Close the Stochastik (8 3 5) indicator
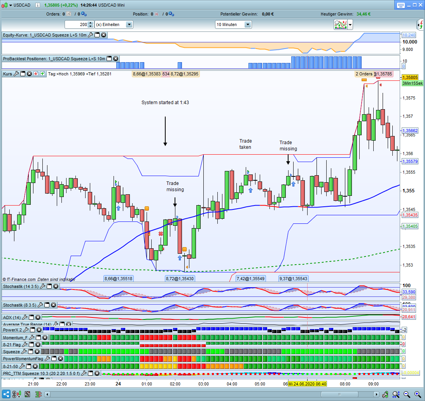The width and height of the screenshot is (425, 401). 53,305
